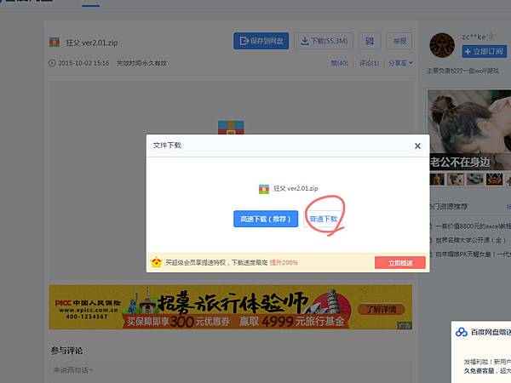The height and width of the screenshot is (383, 511).
Task: Open the 评论(1) comments link
Action: [369, 63]
